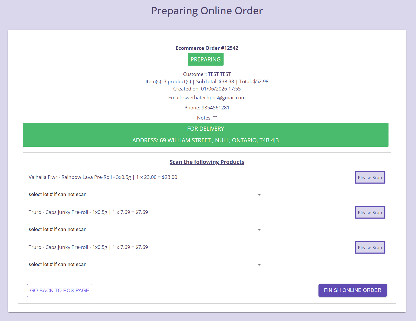Image resolution: width=416 pixels, height=321 pixels.
Task: Select the delivery address banner text
Action: pyautogui.click(x=205, y=140)
